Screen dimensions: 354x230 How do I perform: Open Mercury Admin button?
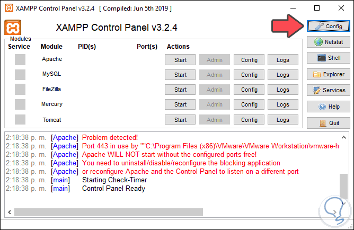point(215,104)
